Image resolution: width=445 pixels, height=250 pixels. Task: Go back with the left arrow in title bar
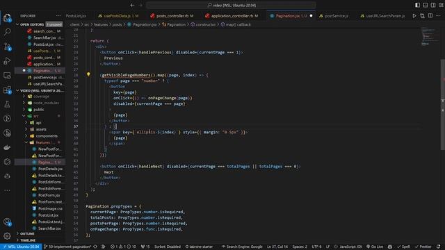pos(132,5)
